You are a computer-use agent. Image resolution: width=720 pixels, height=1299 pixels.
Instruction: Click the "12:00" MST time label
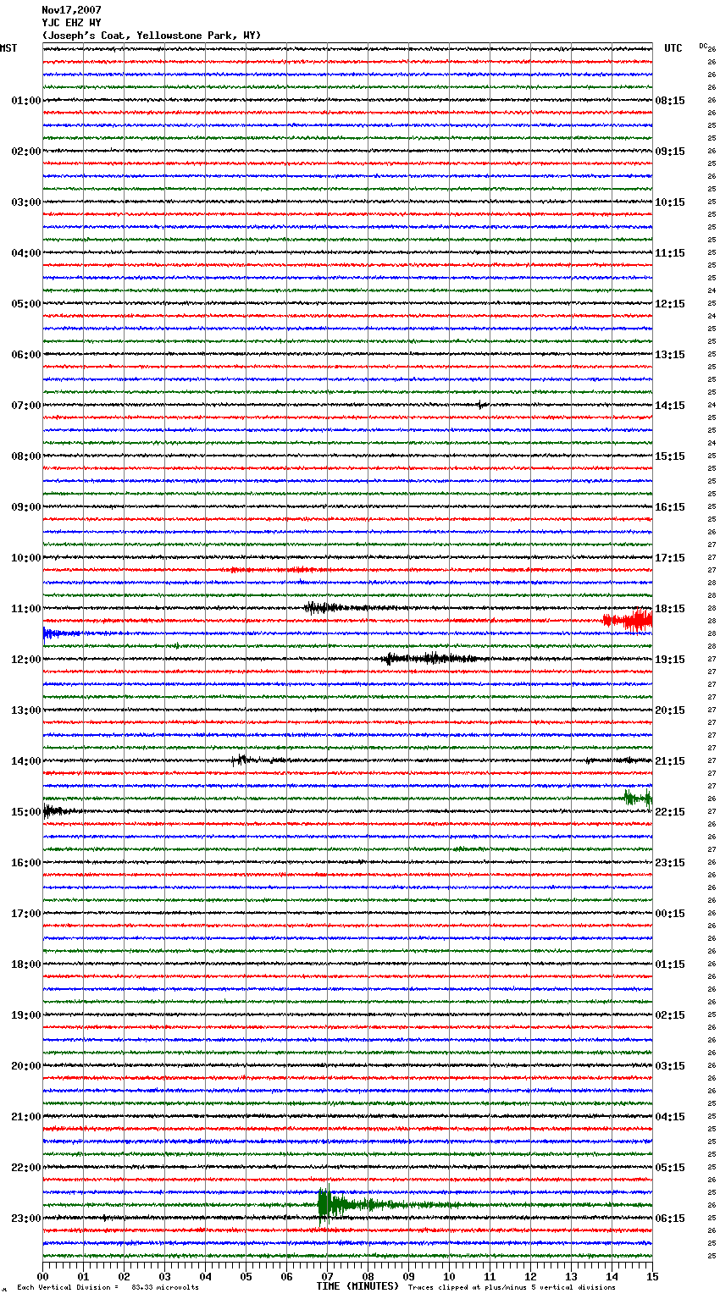[x=25, y=660]
